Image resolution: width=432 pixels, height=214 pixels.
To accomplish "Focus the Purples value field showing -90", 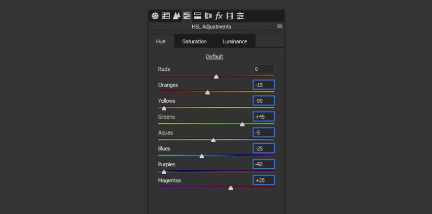I will 264,164.
